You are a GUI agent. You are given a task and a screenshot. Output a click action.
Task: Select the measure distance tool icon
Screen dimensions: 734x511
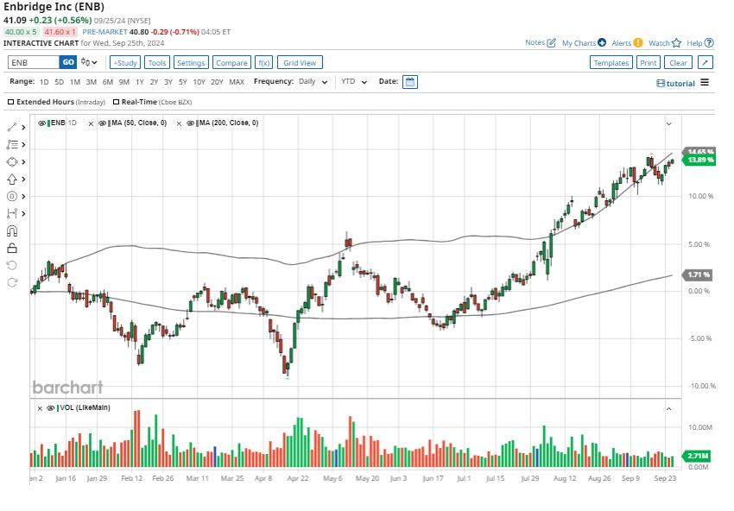(x=12, y=213)
